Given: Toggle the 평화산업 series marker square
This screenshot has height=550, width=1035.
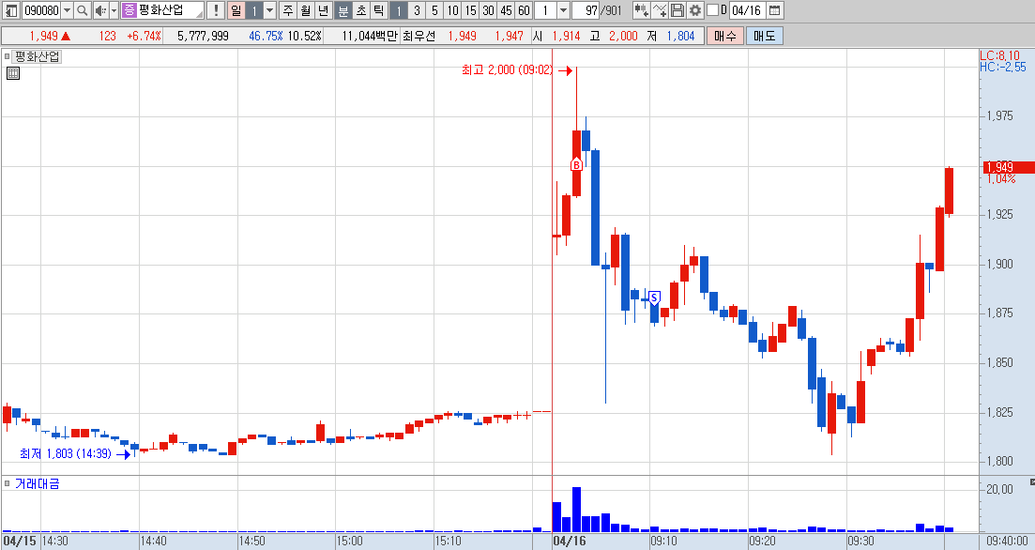Looking at the screenshot, I should point(8,56).
